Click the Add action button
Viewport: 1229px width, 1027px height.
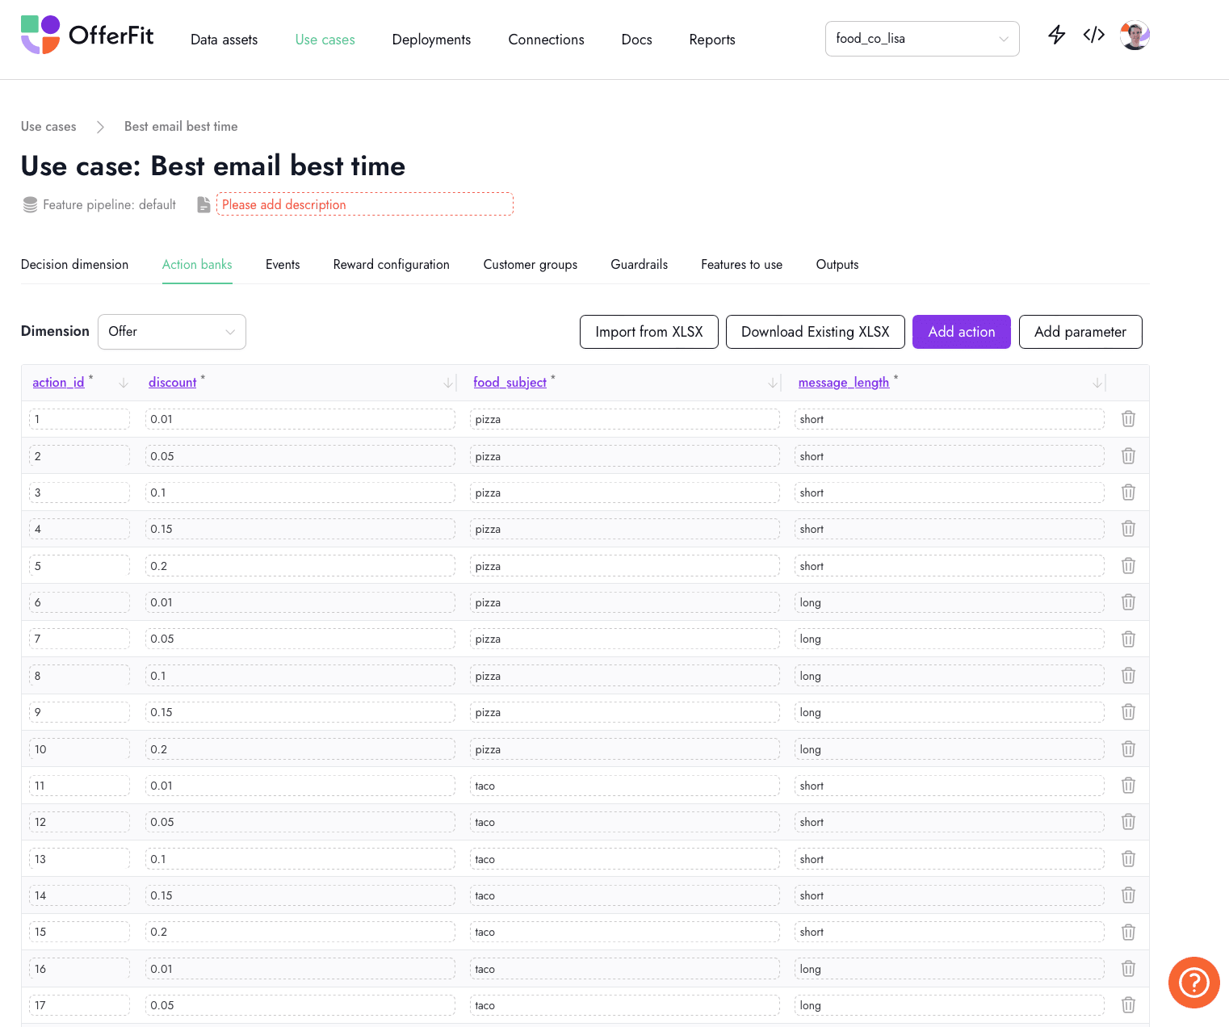pyautogui.click(x=961, y=332)
